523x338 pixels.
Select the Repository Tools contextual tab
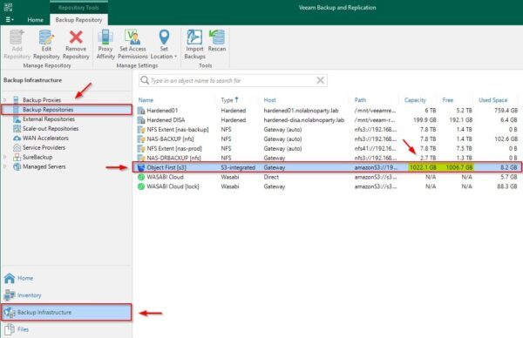(x=78, y=7)
